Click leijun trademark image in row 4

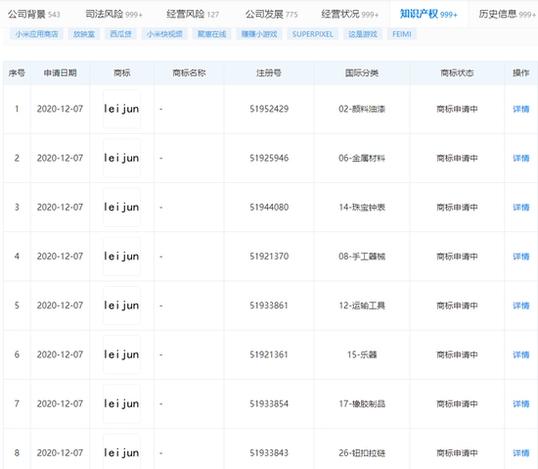[122, 257]
